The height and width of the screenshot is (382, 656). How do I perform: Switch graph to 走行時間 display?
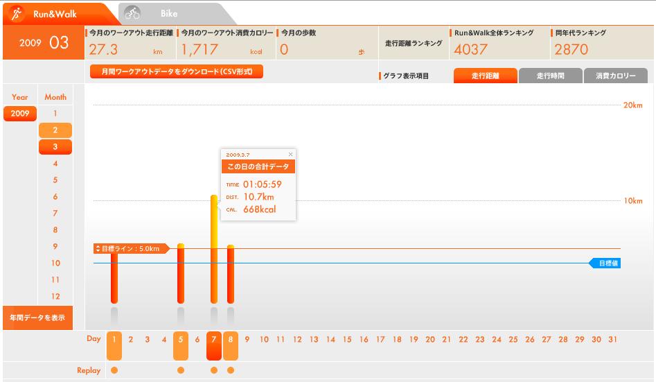pyautogui.click(x=550, y=76)
